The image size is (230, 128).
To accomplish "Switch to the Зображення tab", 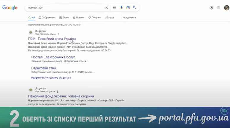I will click(x=47, y=18).
